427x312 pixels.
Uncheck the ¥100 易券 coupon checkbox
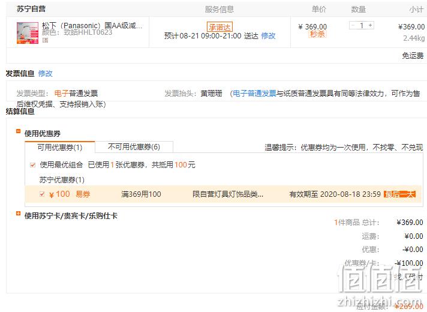click(x=42, y=194)
